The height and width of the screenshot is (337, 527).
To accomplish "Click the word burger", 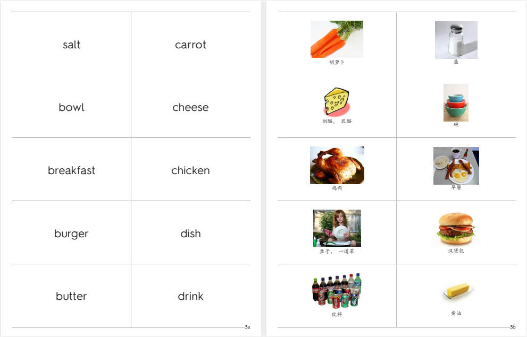I will coord(72,234).
